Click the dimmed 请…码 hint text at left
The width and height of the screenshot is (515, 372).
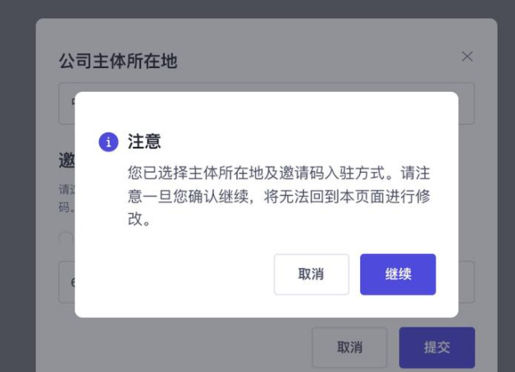click(x=66, y=198)
